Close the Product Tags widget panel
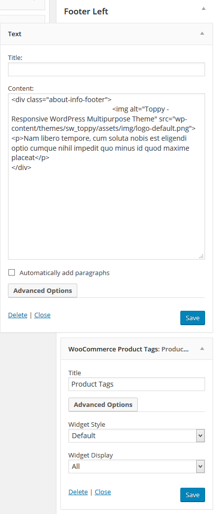This screenshot has width=216, height=514. pos(103,492)
